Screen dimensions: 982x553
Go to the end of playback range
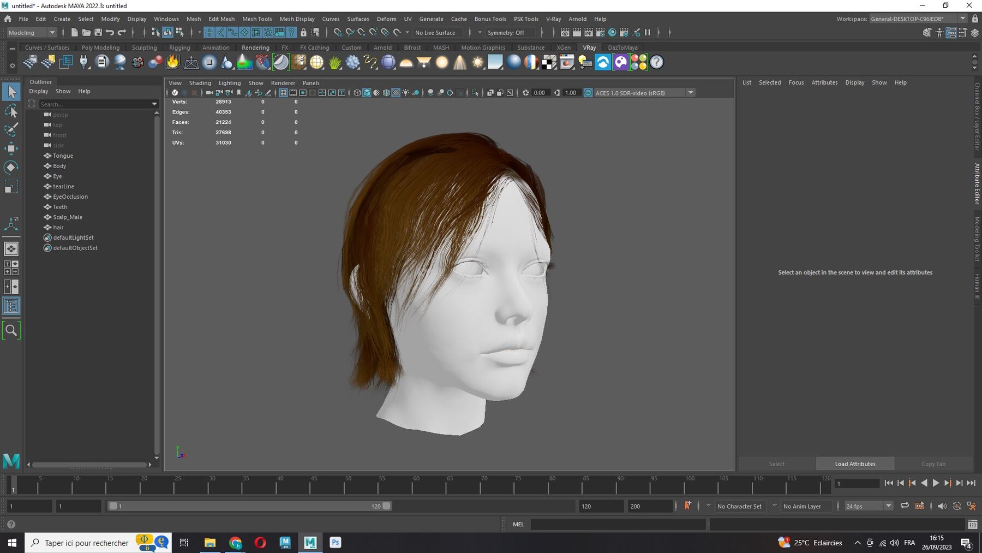[x=971, y=483]
